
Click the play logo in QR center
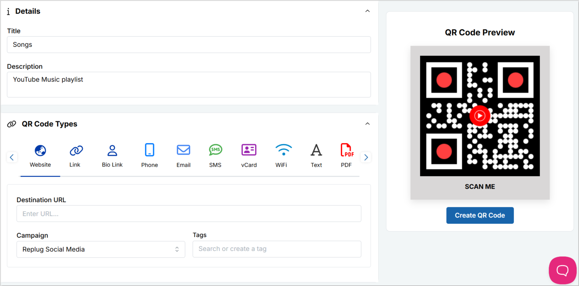pos(480,116)
